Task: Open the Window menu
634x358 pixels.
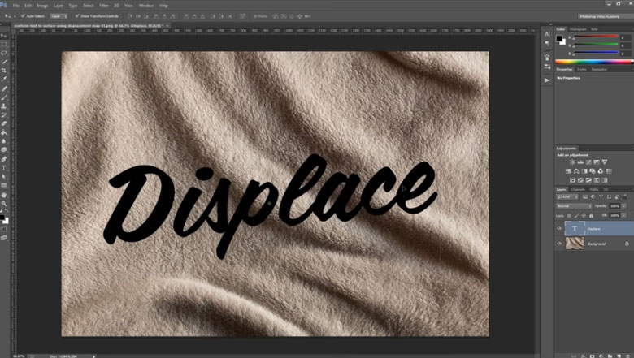Action: (146, 6)
